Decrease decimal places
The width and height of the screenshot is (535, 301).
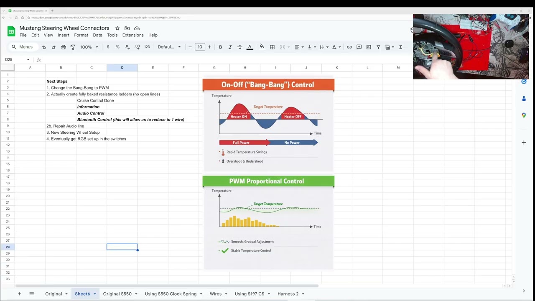pyautogui.click(x=127, y=47)
